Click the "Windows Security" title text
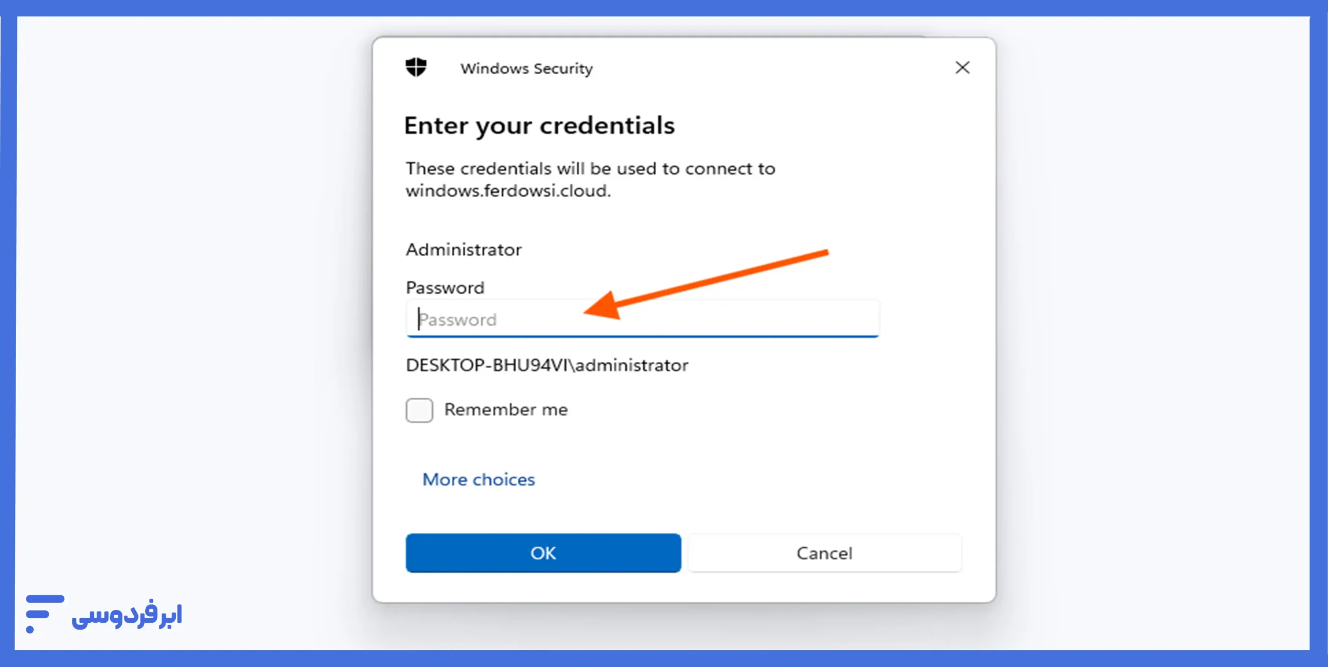 [x=527, y=68]
